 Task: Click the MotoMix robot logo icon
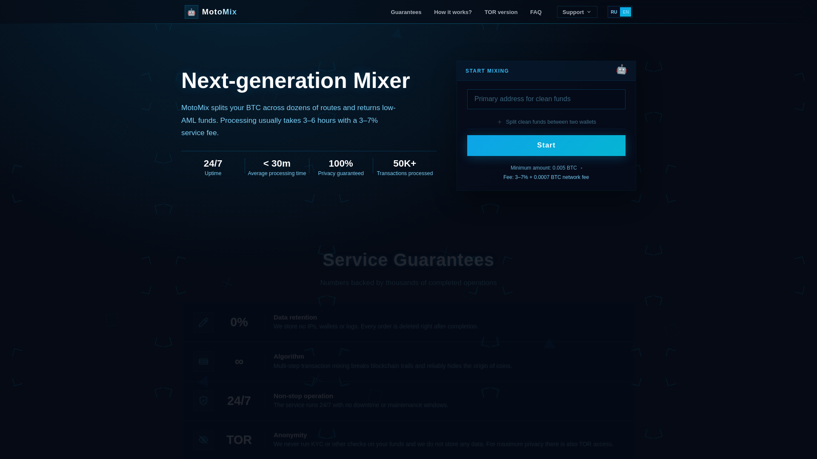[191, 12]
